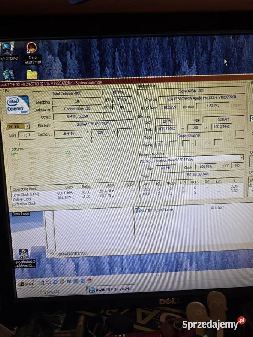253x337 pixels.
Task: Open Internet Explorer from the quick launch bar
Action: click(x=83, y=281)
